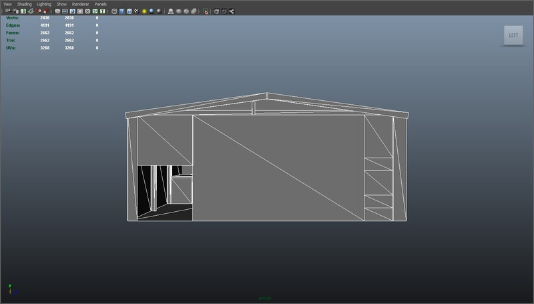Open the View menu
534x304 pixels.
pyautogui.click(x=7, y=4)
